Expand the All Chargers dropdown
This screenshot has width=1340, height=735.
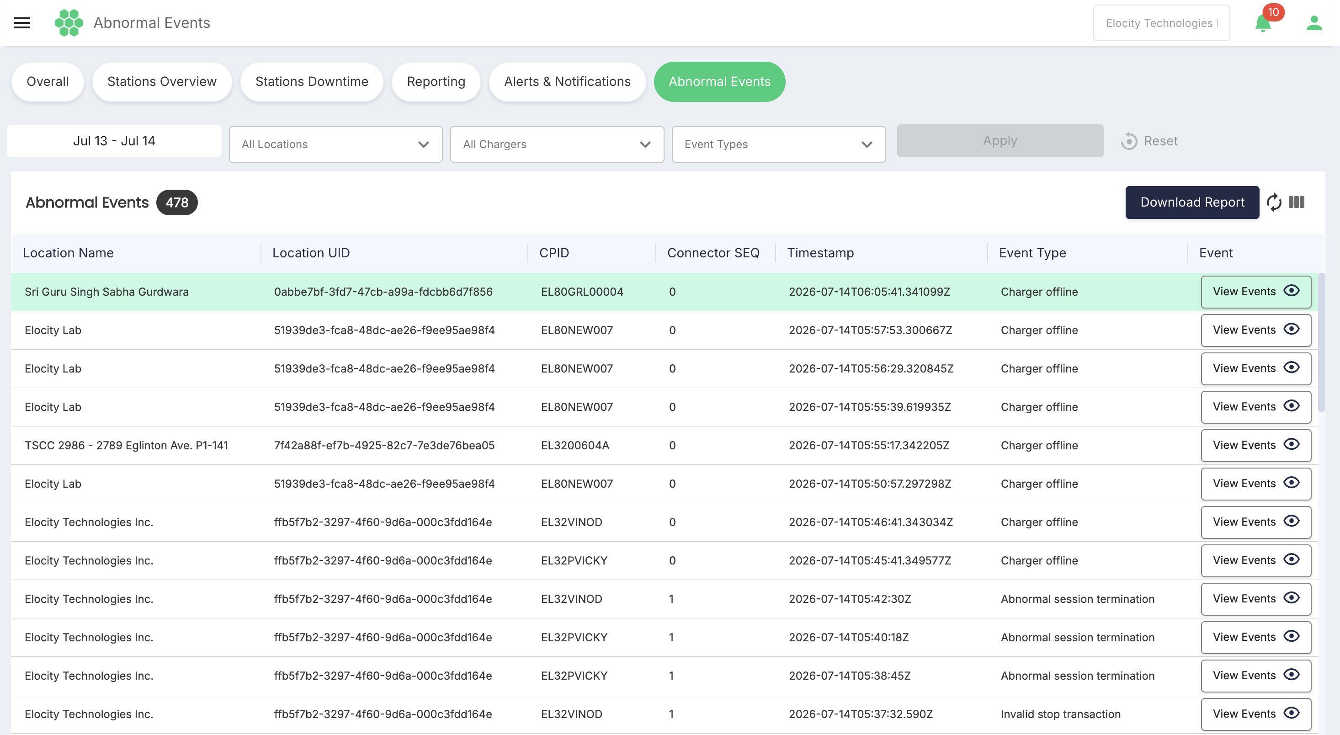[557, 144]
